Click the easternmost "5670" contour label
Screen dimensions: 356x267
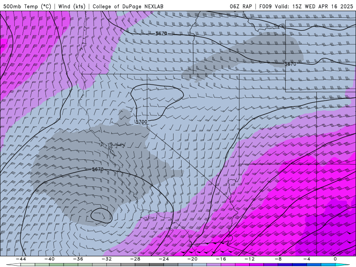click(291, 64)
